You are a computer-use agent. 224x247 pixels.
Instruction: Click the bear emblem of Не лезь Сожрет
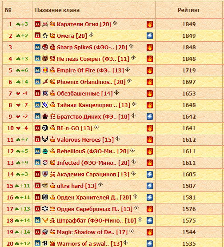(45, 59)
